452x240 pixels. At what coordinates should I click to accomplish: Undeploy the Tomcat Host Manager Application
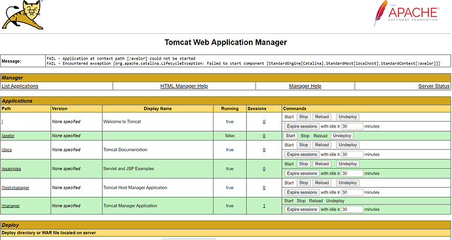click(348, 183)
